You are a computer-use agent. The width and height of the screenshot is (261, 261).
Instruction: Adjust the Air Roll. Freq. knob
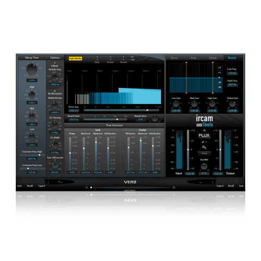tap(54, 78)
